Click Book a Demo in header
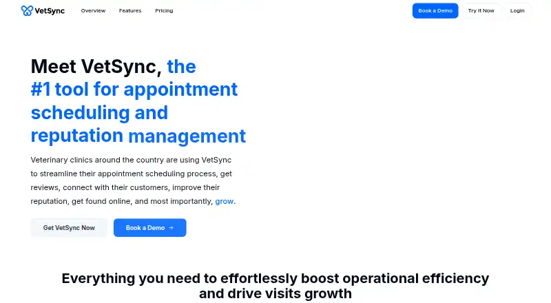 click(435, 10)
